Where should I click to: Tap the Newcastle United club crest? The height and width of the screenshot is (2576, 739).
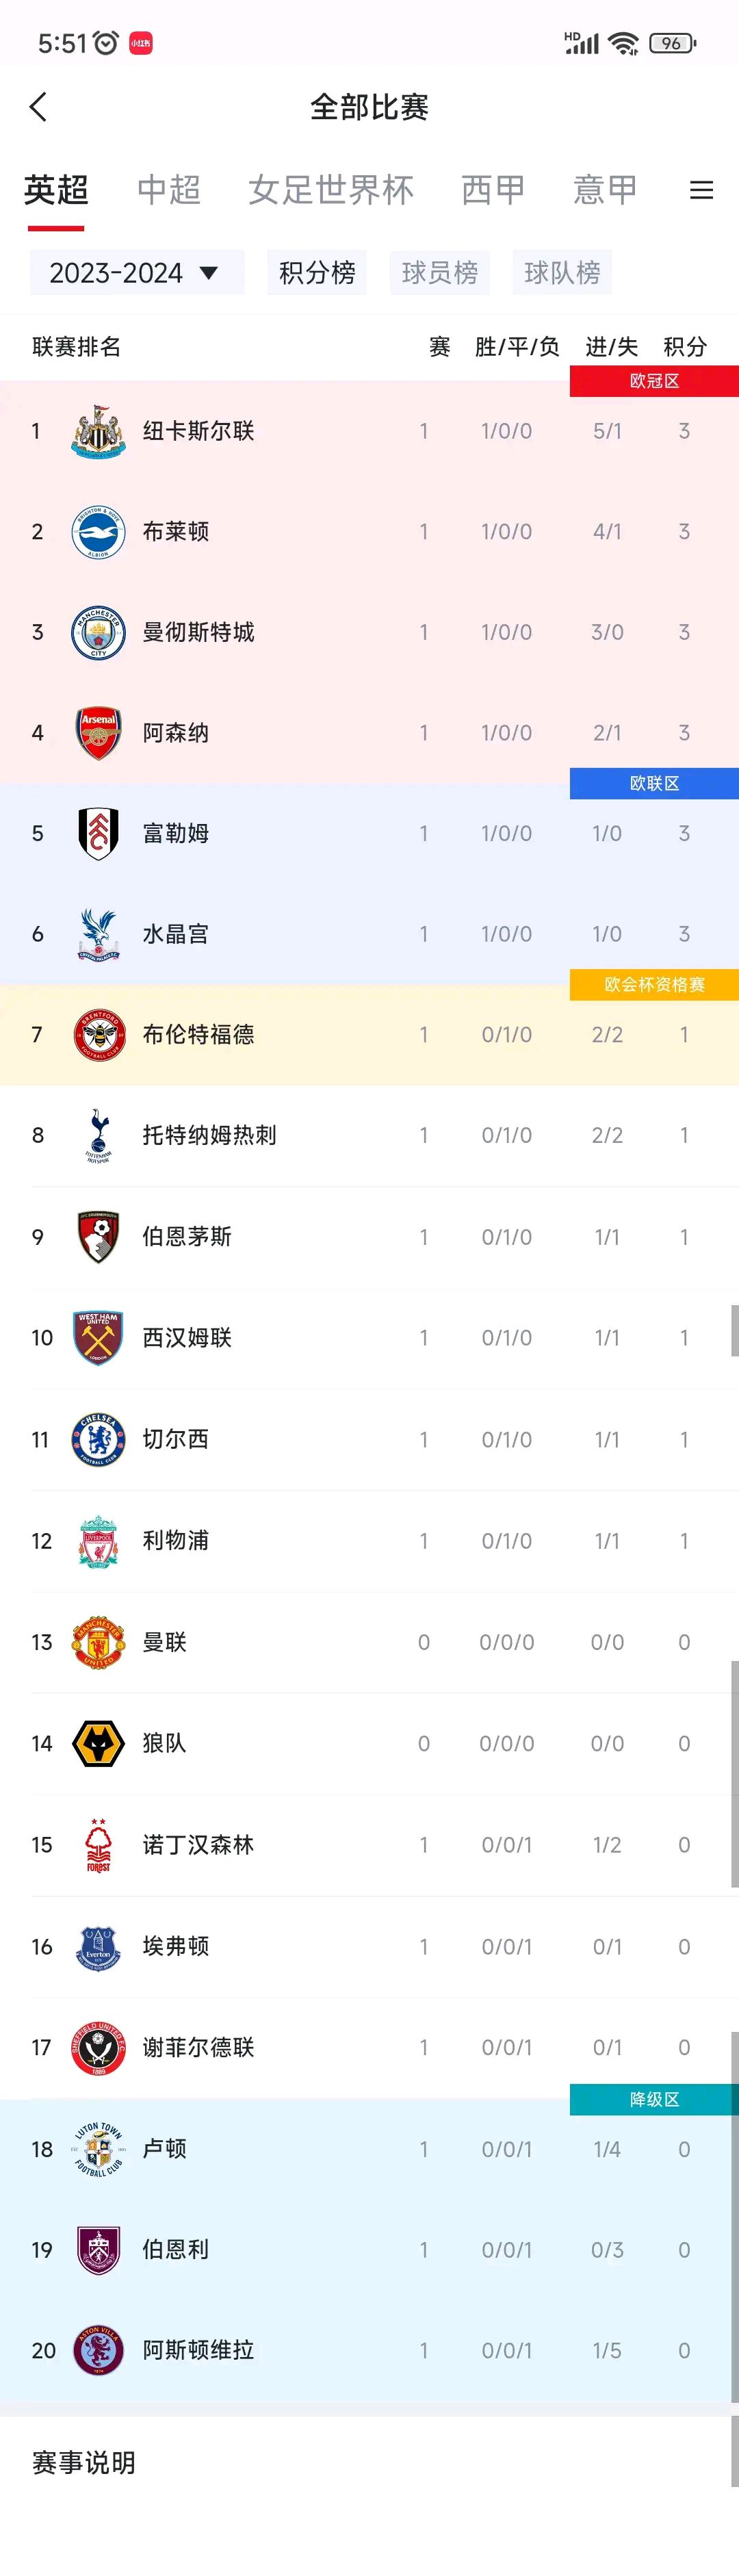coord(98,431)
